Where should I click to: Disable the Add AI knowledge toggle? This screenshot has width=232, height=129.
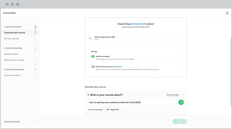[93, 56]
